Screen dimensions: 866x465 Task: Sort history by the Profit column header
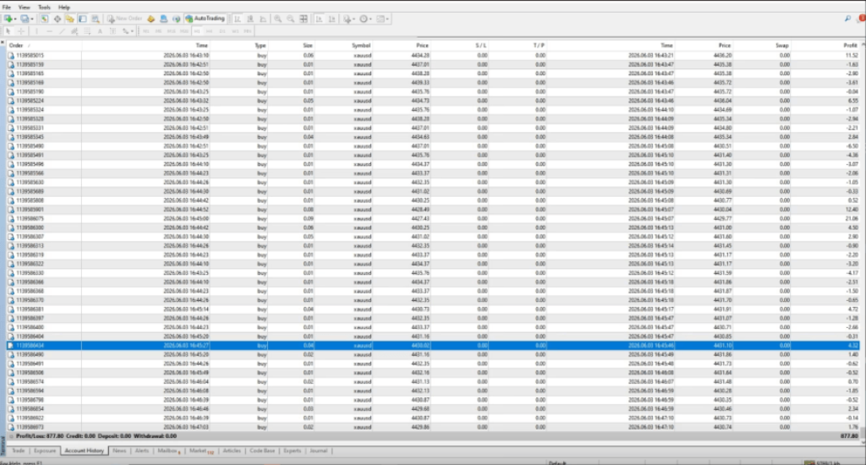click(850, 46)
